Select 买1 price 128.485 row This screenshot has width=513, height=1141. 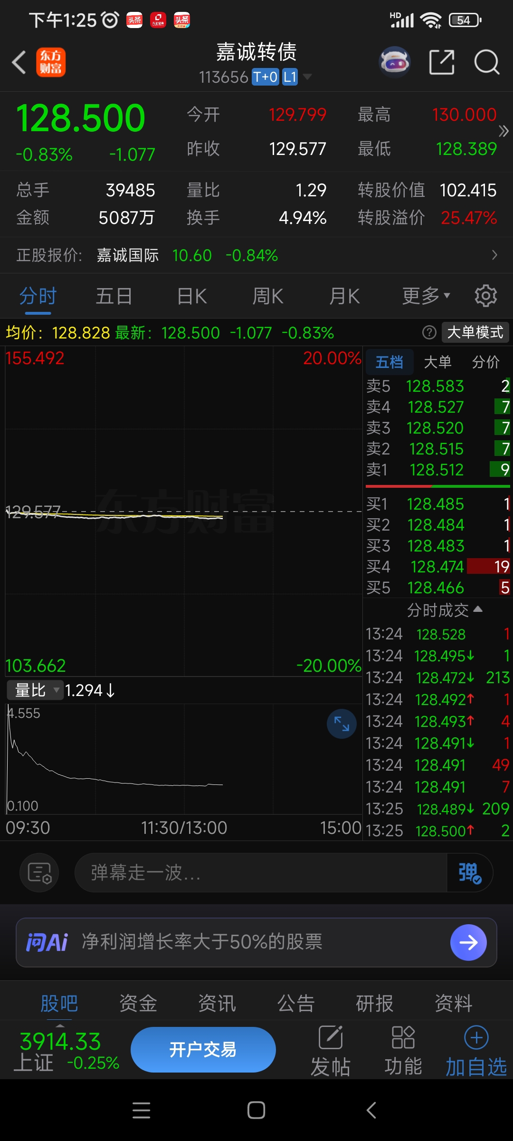click(437, 504)
